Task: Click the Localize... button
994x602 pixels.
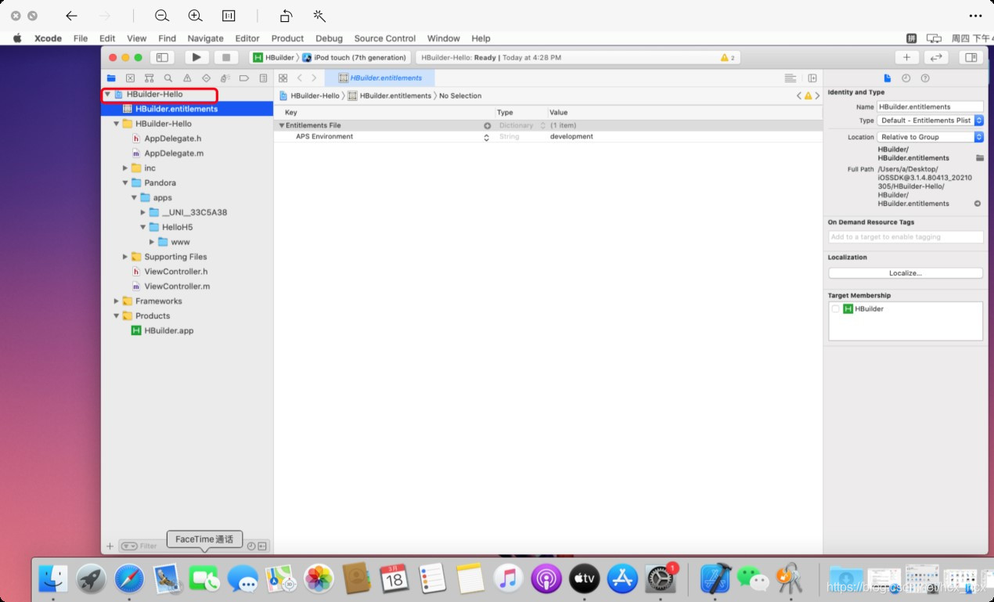Action: (906, 273)
